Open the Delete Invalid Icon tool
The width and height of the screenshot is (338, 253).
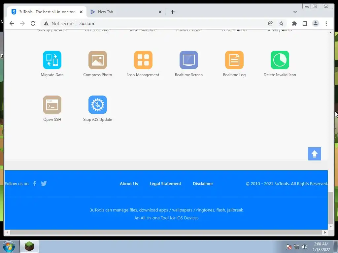pyautogui.click(x=280, y=60)
